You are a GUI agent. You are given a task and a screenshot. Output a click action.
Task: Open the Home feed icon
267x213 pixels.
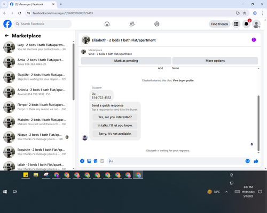coord(107,24)
